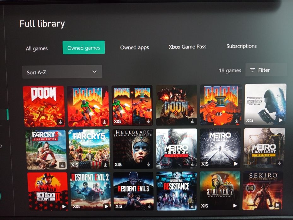Screen dimensions: 293x220
Task: Click play icon on S.T.A.L.K.E.R. 2 tile
Action: (235, 206)
